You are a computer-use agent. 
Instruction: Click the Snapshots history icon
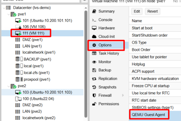click(x=94, y=87)
